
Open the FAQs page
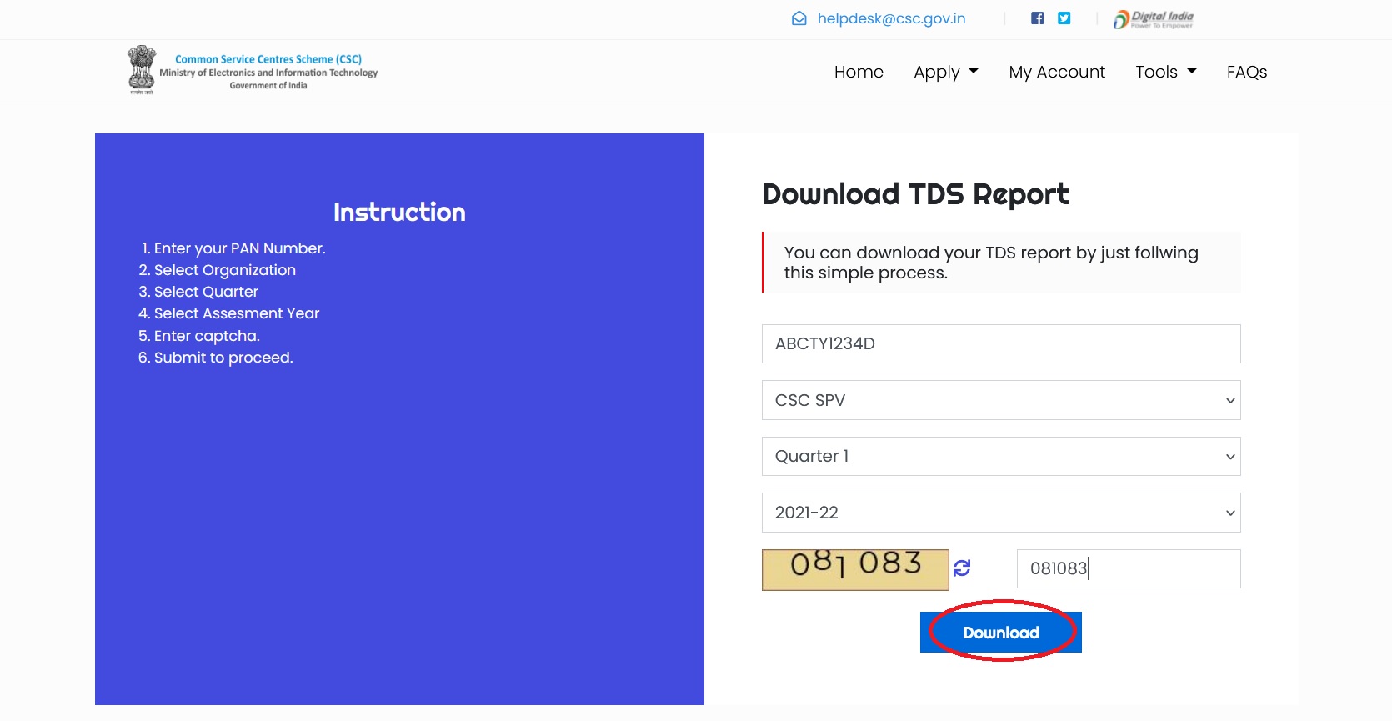tap(1246, 72)
